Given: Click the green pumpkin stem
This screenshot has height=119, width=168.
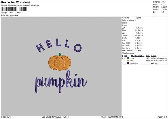Looking at the screenshot, I should pyautogui.click(x=60, y=54).
